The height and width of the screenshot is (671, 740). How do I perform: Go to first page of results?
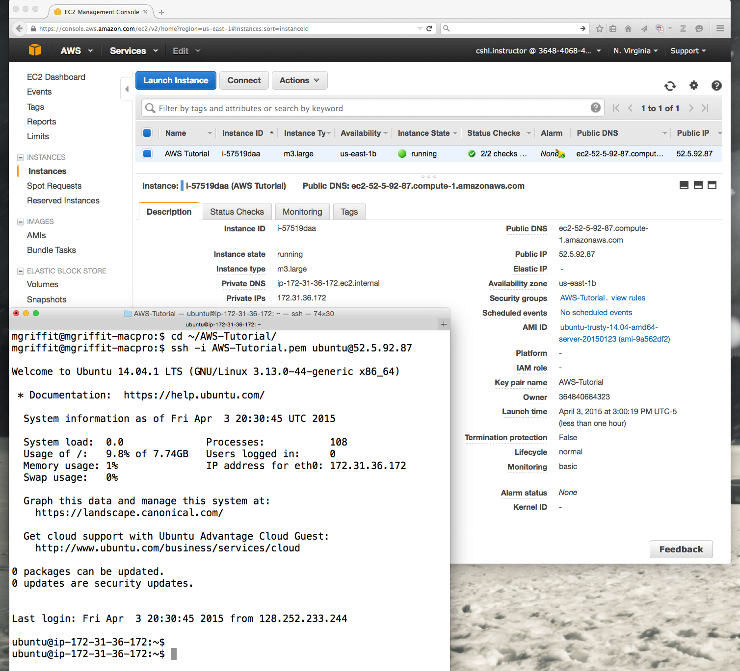616,108
